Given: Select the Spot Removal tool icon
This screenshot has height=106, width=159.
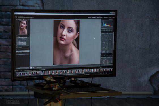Looking at the screenshot, I should [104, 30].
